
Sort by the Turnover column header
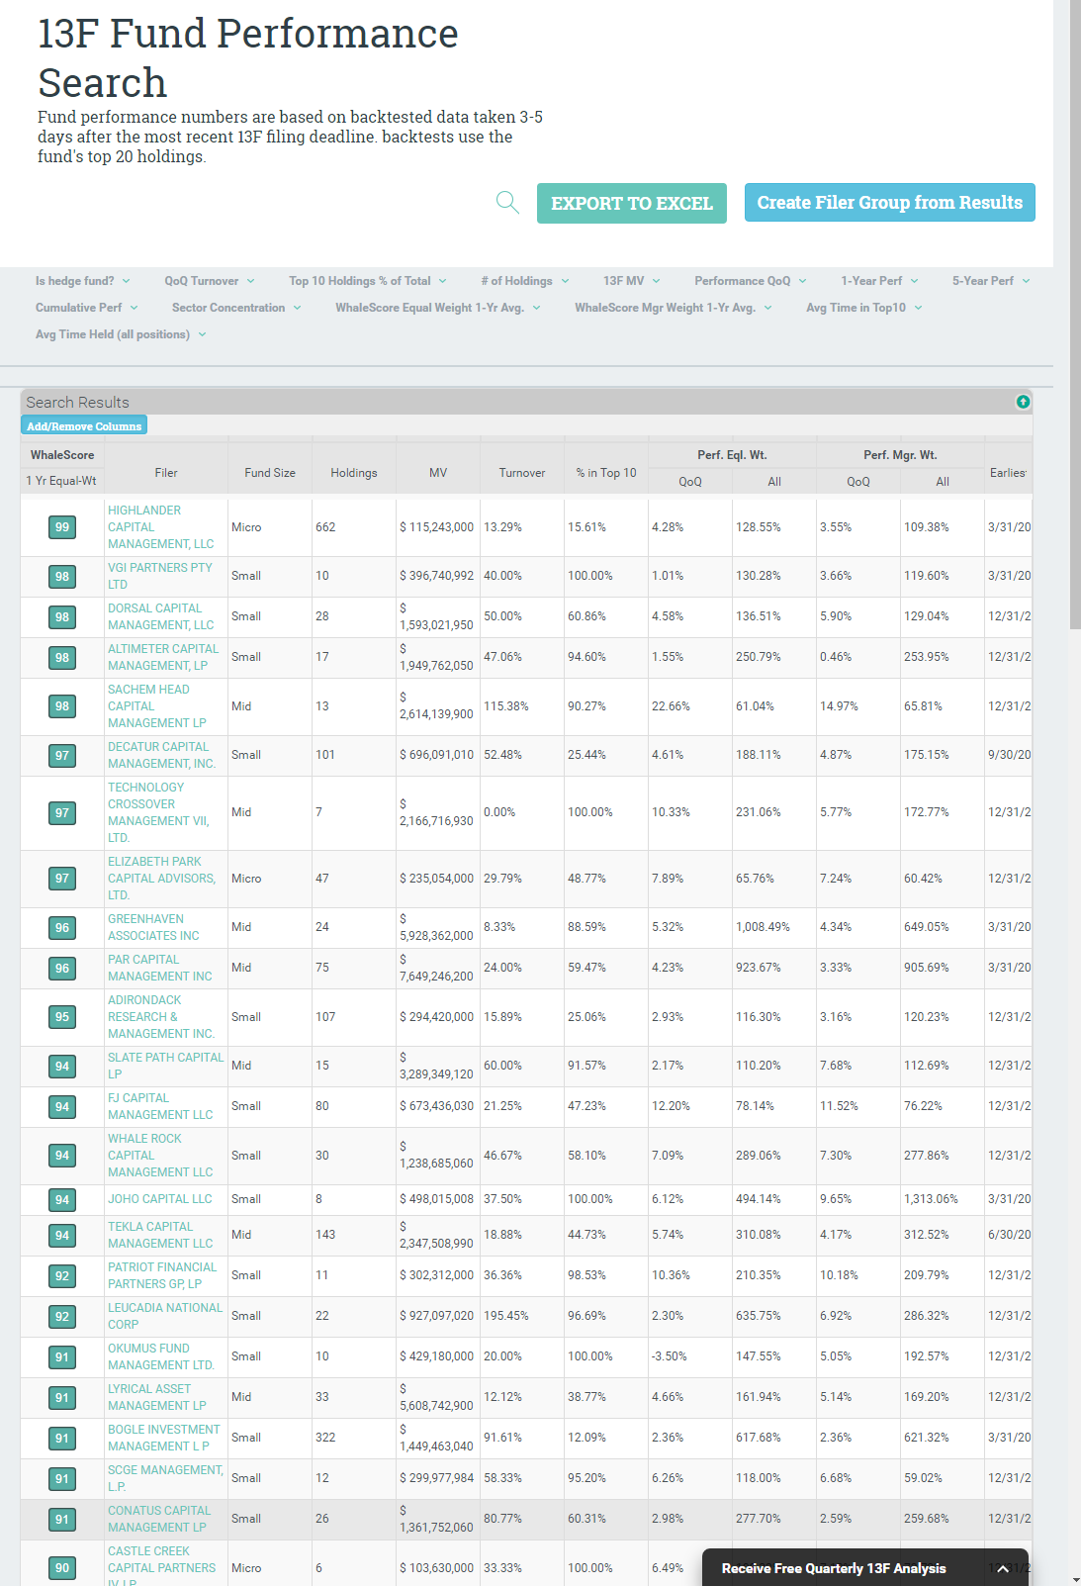(x=521, y=473)
